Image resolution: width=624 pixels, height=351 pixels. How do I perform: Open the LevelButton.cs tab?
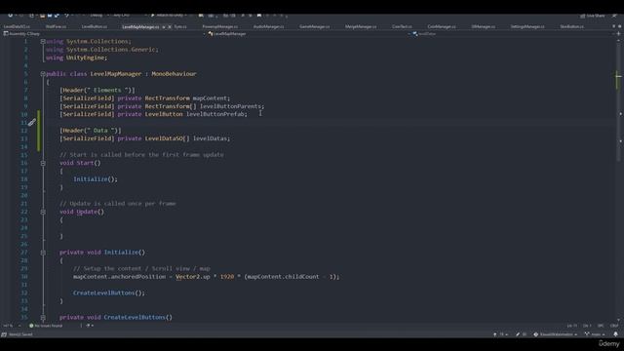tap(94, 26)
